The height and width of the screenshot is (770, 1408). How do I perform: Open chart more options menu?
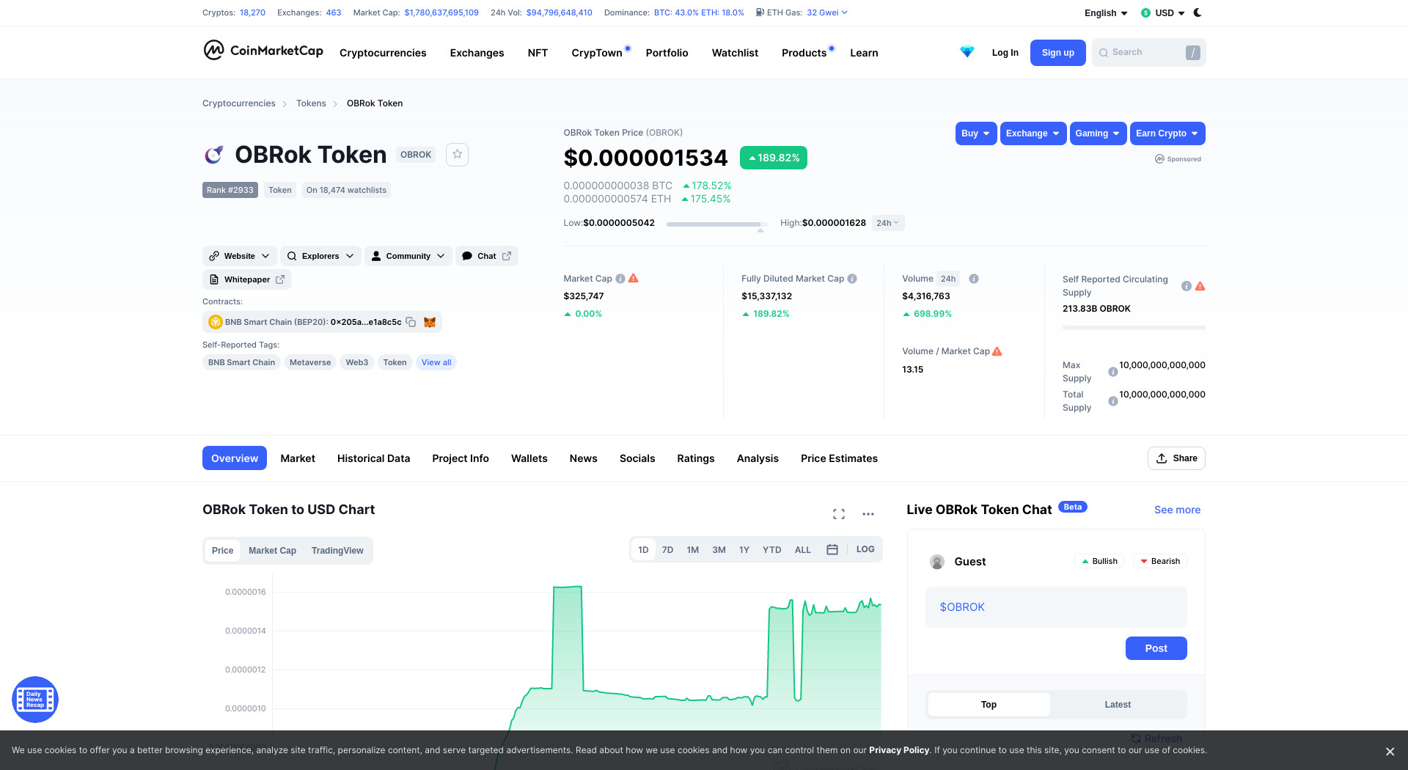868,514
